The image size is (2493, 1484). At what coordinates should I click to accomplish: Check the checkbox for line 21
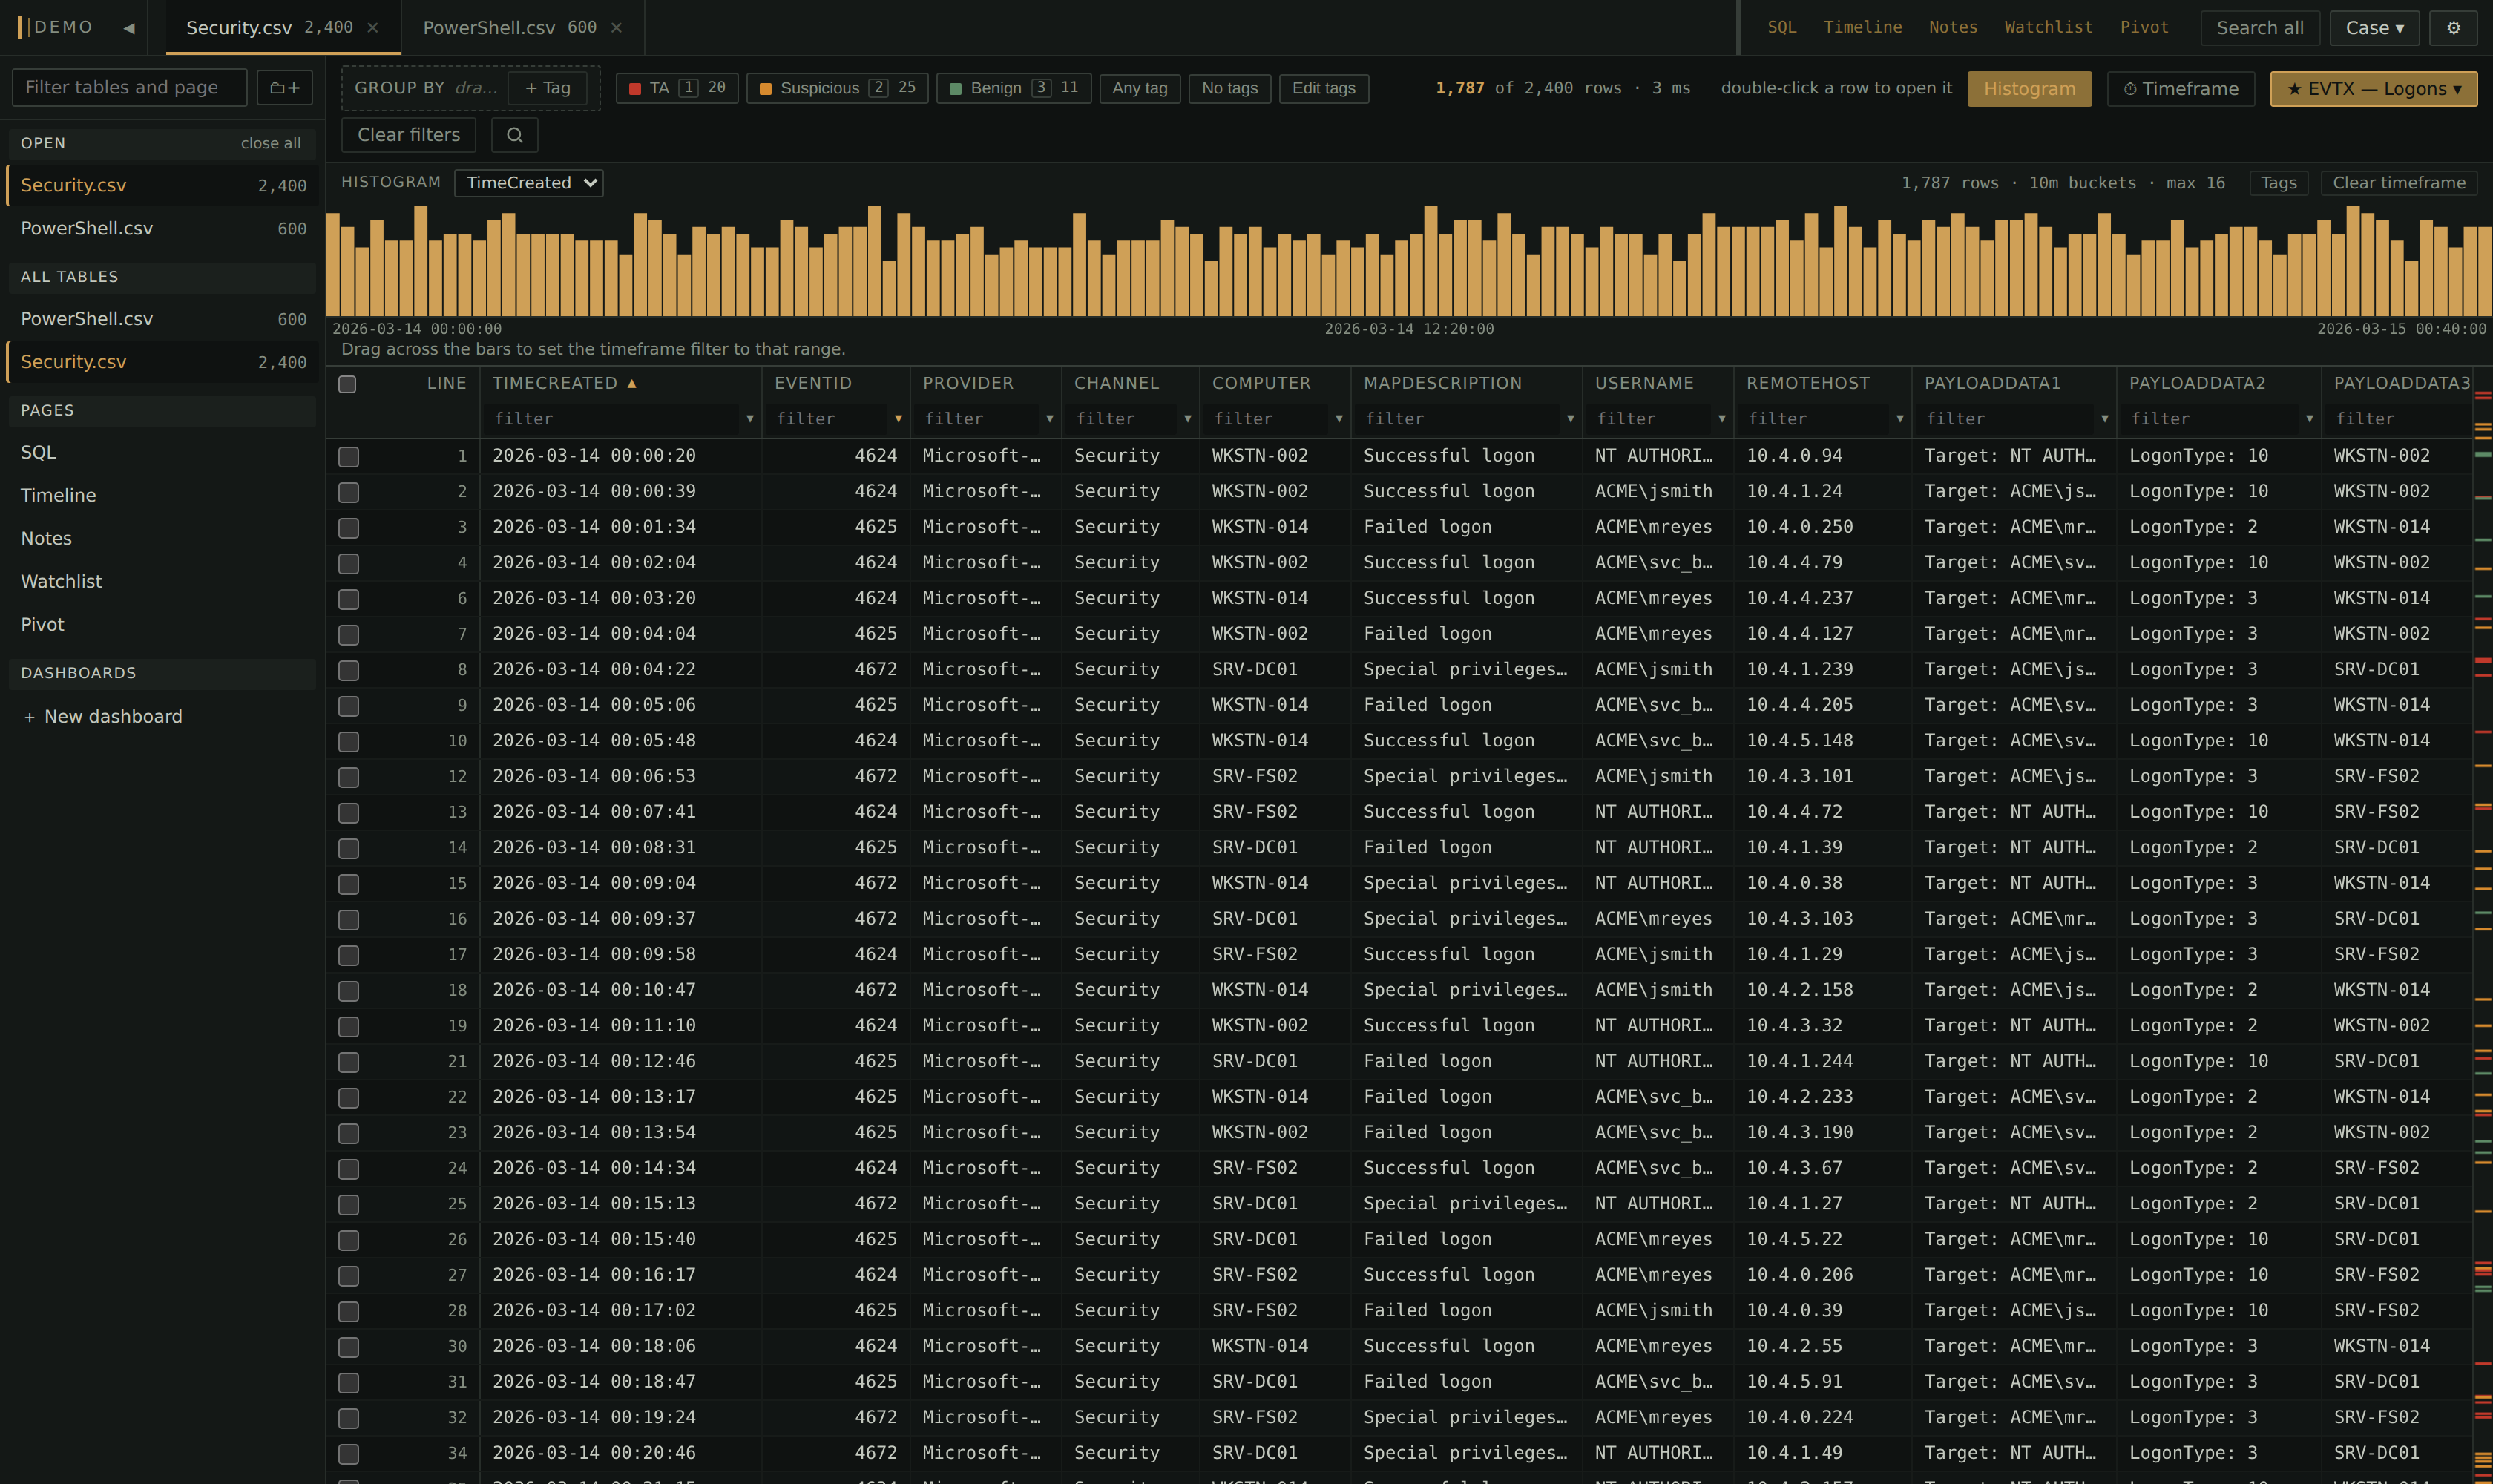[x=348, y=1062]
